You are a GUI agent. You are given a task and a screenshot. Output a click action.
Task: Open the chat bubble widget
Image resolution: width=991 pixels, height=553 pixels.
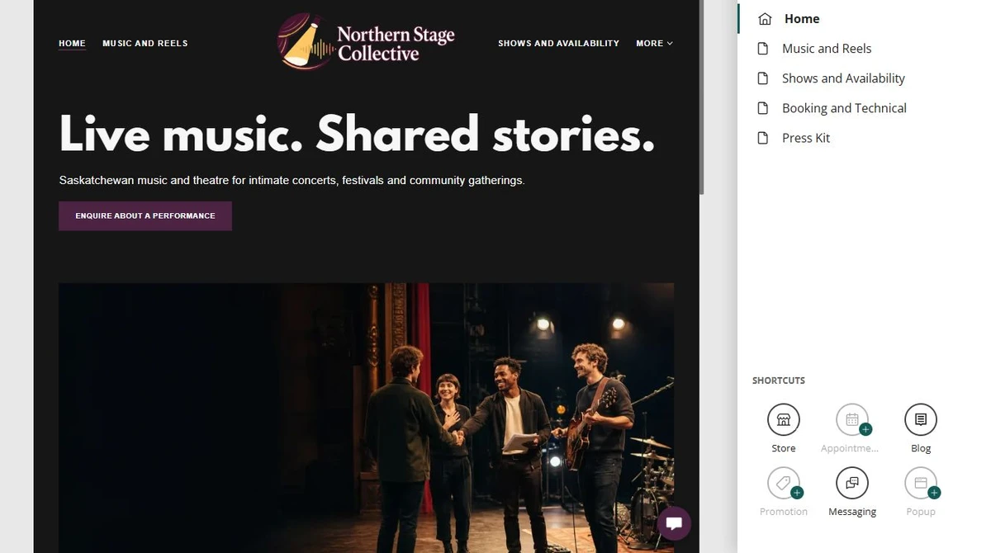point(674,523)
